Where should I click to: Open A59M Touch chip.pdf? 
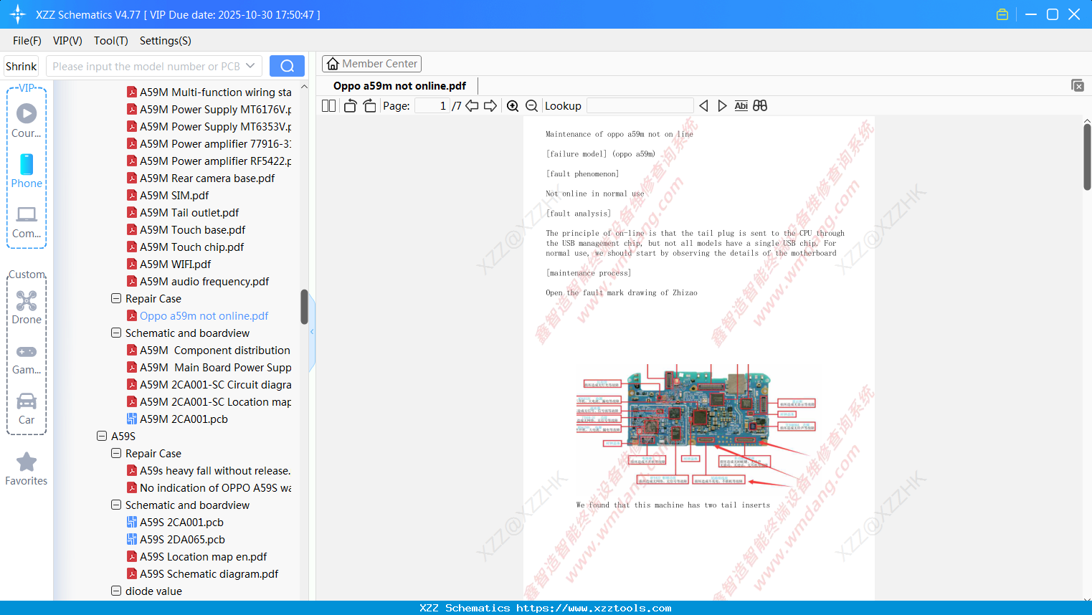pyautogui.click(x=191, y=247)
